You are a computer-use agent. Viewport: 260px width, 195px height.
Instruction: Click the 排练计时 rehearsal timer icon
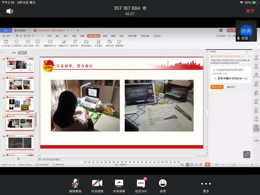click(x=74, y=43)
